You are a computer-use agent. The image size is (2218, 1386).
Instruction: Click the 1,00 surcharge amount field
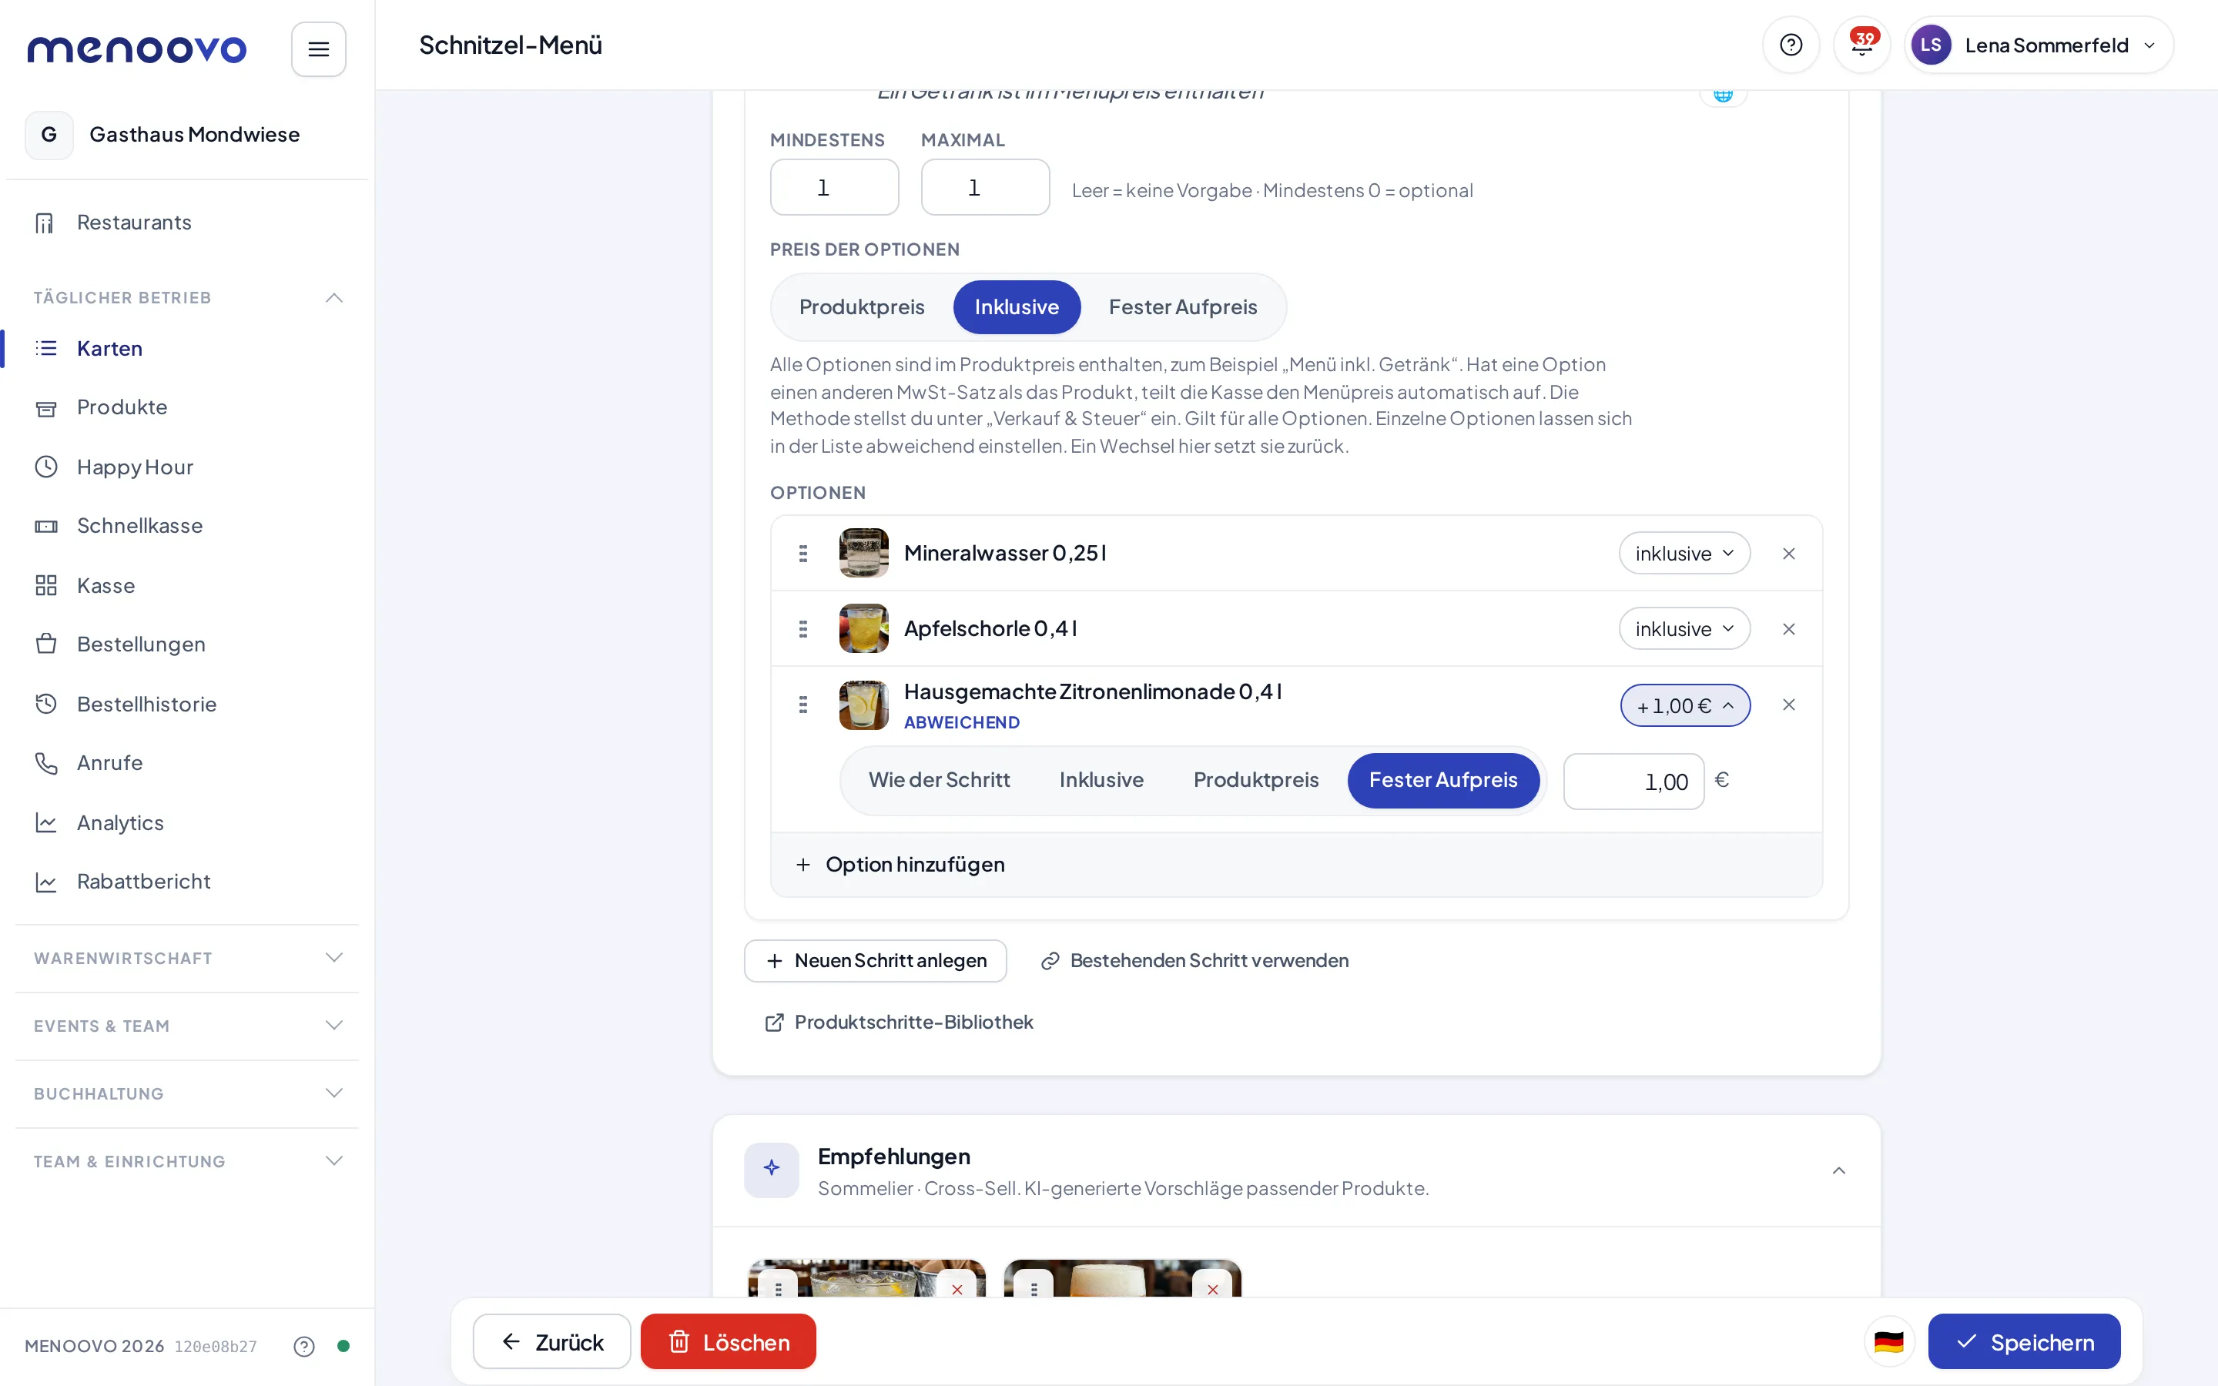click(1633, 782)
